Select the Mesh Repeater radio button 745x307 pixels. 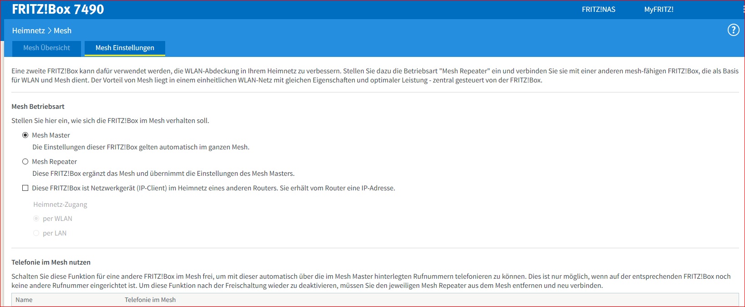[25, 162]
